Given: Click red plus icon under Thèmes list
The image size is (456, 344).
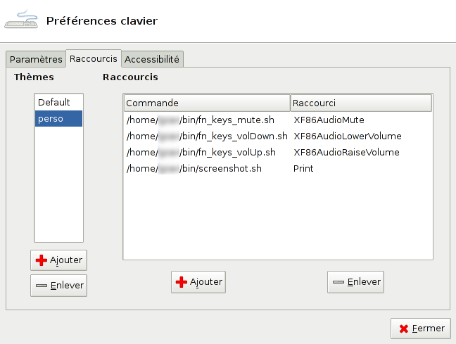Looking at the screenshot, I should tap(42, 260).
